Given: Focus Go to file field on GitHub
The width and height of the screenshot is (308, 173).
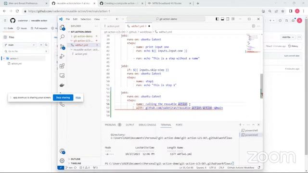Looking at the screenshot, I should point(26,51).
